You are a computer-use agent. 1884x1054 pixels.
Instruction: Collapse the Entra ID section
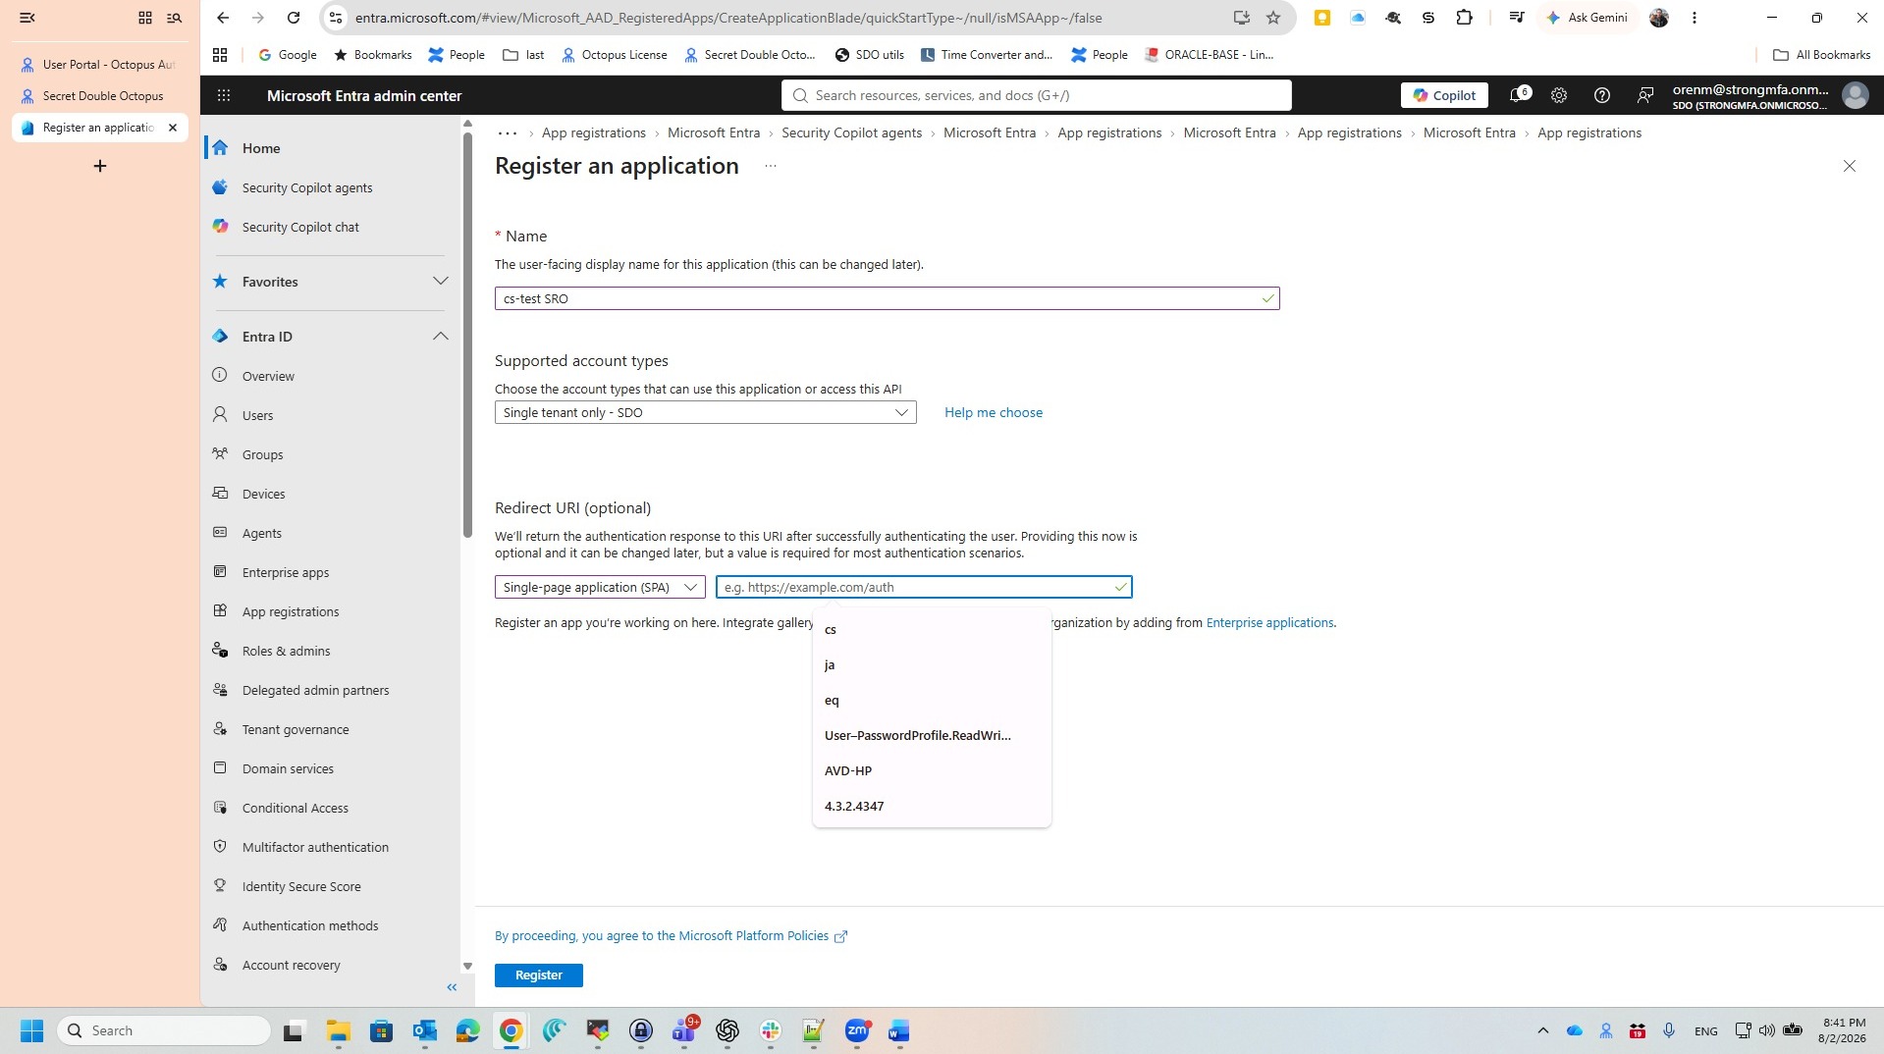tap(440, 337)
